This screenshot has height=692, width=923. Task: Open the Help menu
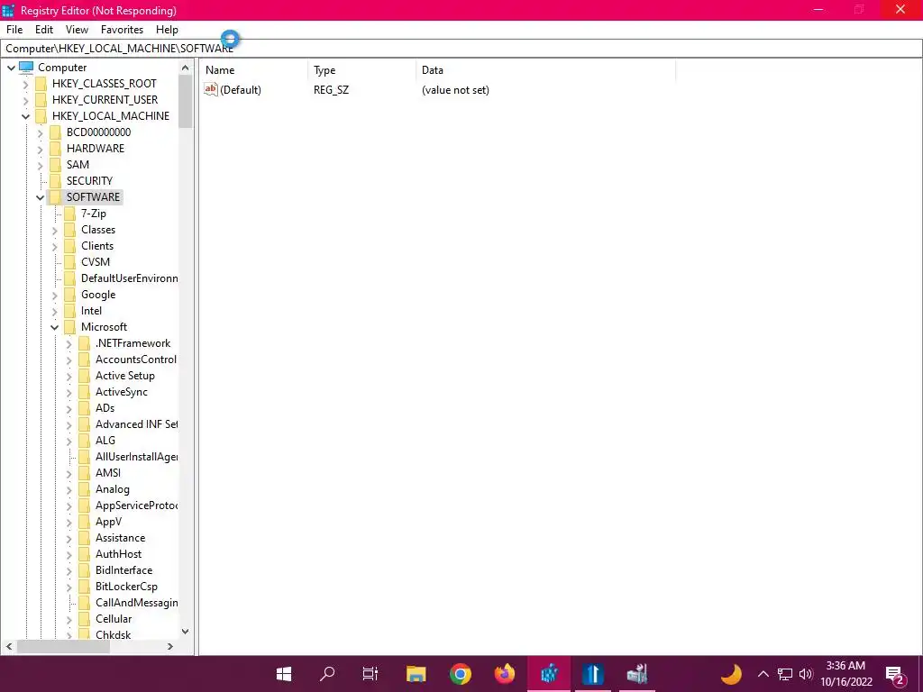[167, 30]
